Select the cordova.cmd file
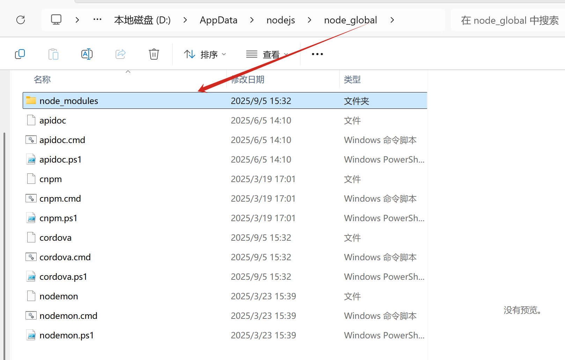The height and width of the screenshot is (360, 565). [65, 257]
